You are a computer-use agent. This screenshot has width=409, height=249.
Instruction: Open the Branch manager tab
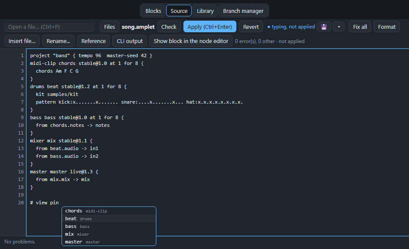243,11
